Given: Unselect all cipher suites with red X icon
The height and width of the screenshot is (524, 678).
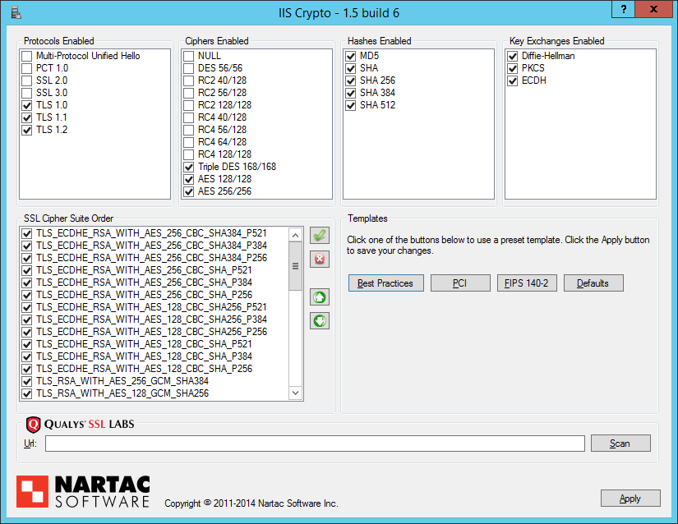Looking at the screenshot, I should pyautogui.click(x=320, y=259).
